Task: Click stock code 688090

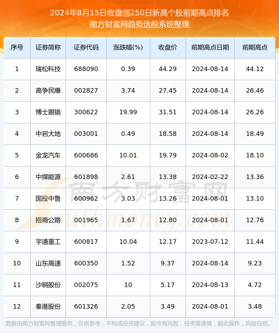Action: point(86,69)
